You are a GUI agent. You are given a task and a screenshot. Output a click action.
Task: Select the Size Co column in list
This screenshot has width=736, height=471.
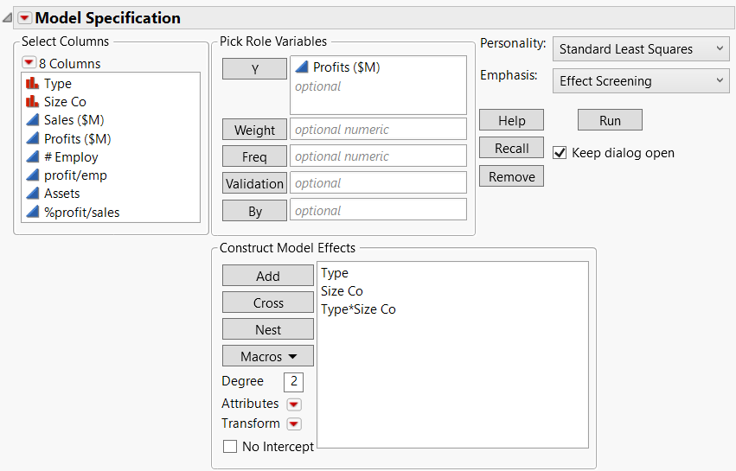(x=65, y=102)
